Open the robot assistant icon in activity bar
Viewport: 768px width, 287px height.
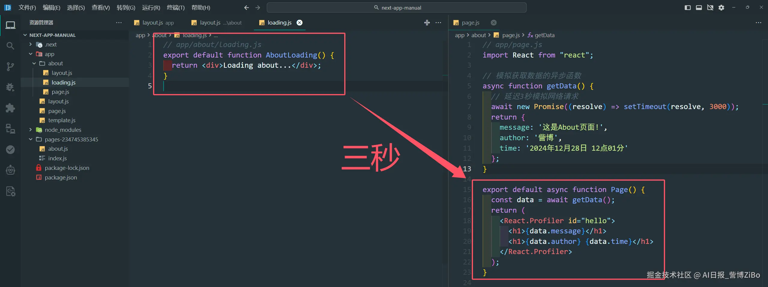click(x=11, y=170)
